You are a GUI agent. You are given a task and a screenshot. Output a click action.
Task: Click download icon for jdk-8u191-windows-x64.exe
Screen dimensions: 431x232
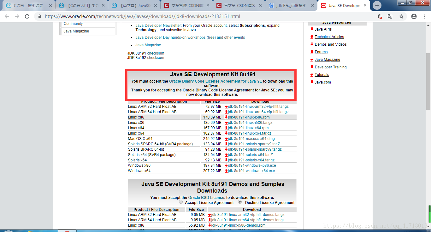(227, 171)
